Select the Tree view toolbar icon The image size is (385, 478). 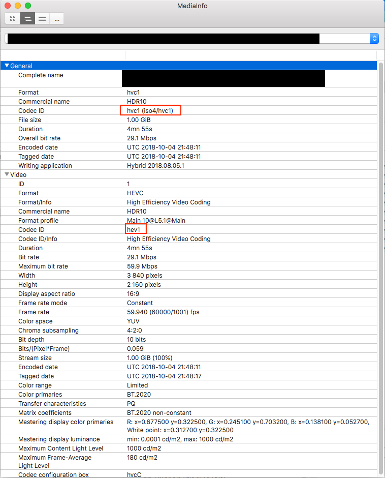pyautogui.click(x=27, y=18)
